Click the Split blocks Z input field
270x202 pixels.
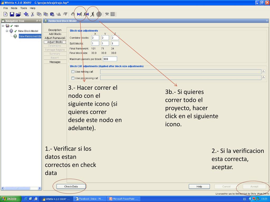click(x=115, y=43)
